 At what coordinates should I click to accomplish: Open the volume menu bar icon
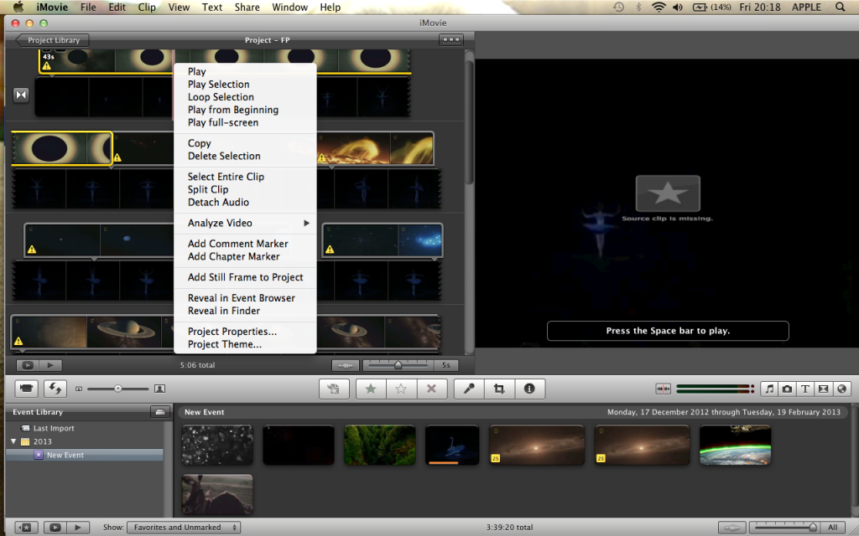678,7
